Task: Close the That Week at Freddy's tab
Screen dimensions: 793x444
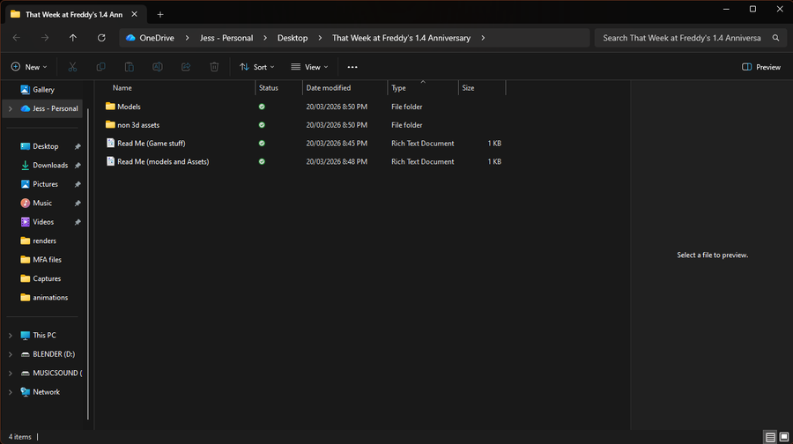Action: [135, 14]
